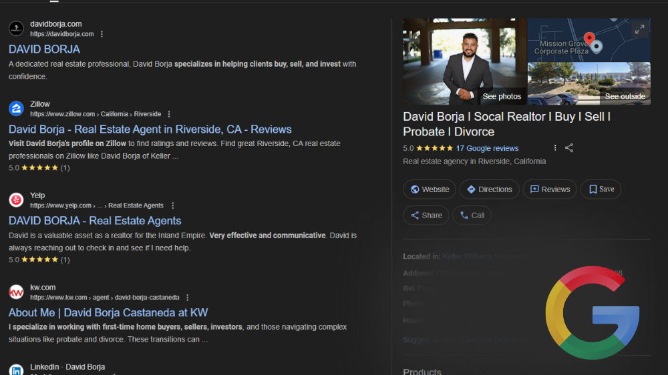Image resolution: width=668 pixels, height=375 pixels.
Task: View the See photos thumbnail
Action: 464,61
